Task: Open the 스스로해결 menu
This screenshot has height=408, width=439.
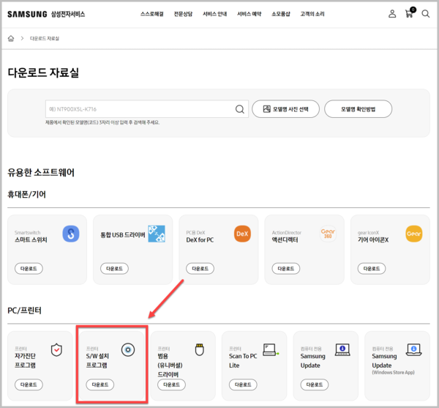Action: pos(152,14)
